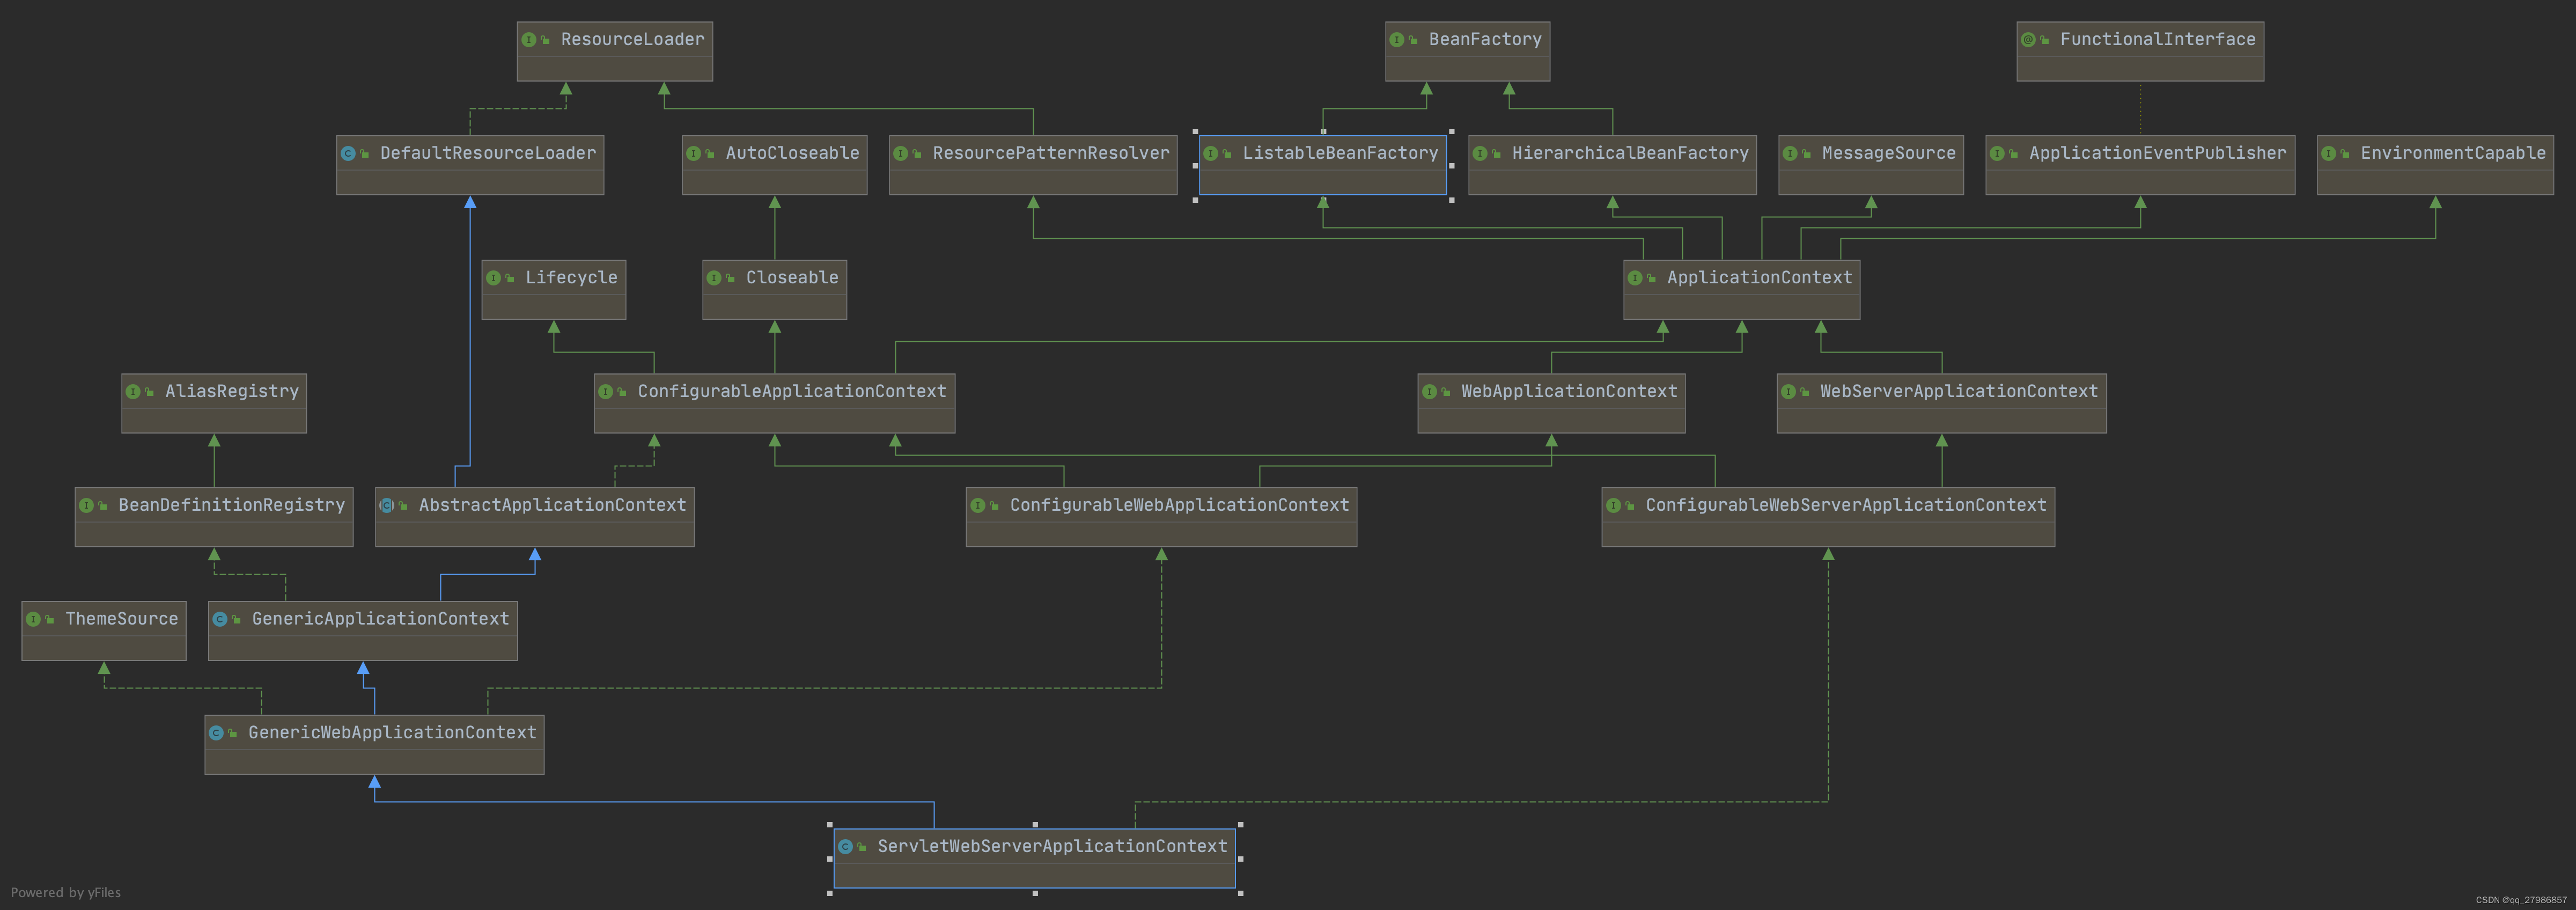The height and width of the screenshot is (910, 2576).
Task: Click the HierarchicalBeanFactory interface icon
Action: tap(1480, 154)
